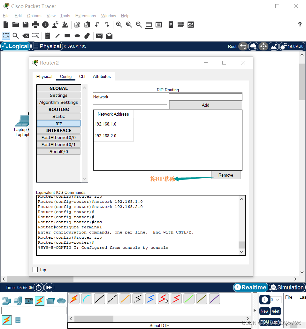Open Serial0/0 interface settings
The image size is (306, 329).
(59, 151)
